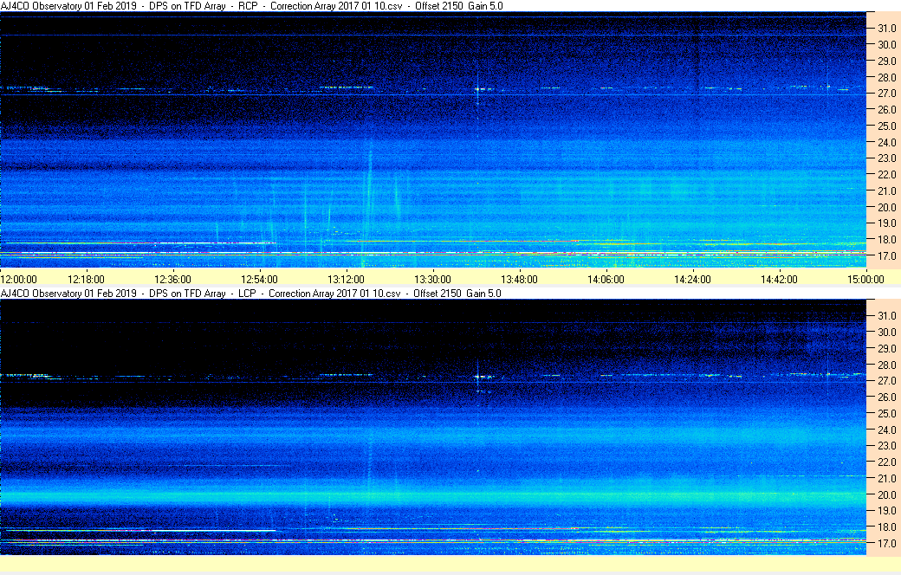Click the 19.0 frequency label on RCP axis
Image resolution: width=901 pixels, height=575 pixels.
point(886,223)
